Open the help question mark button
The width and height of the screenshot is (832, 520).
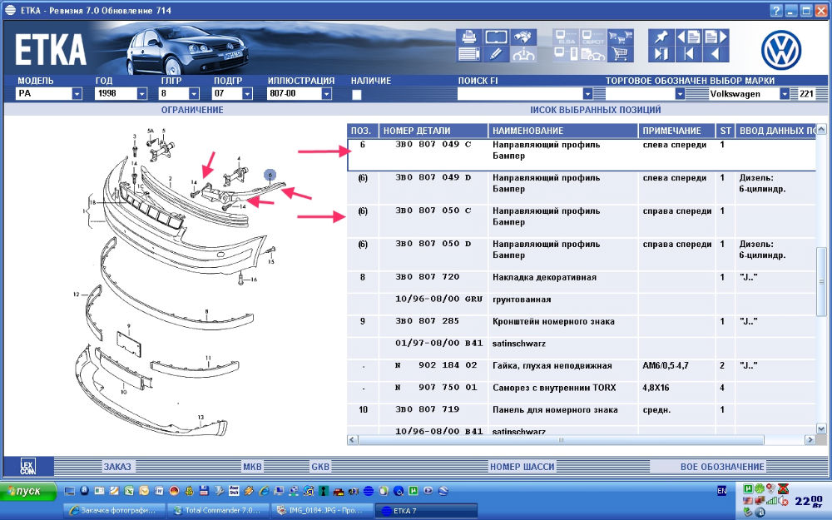[x=776, y=11]
